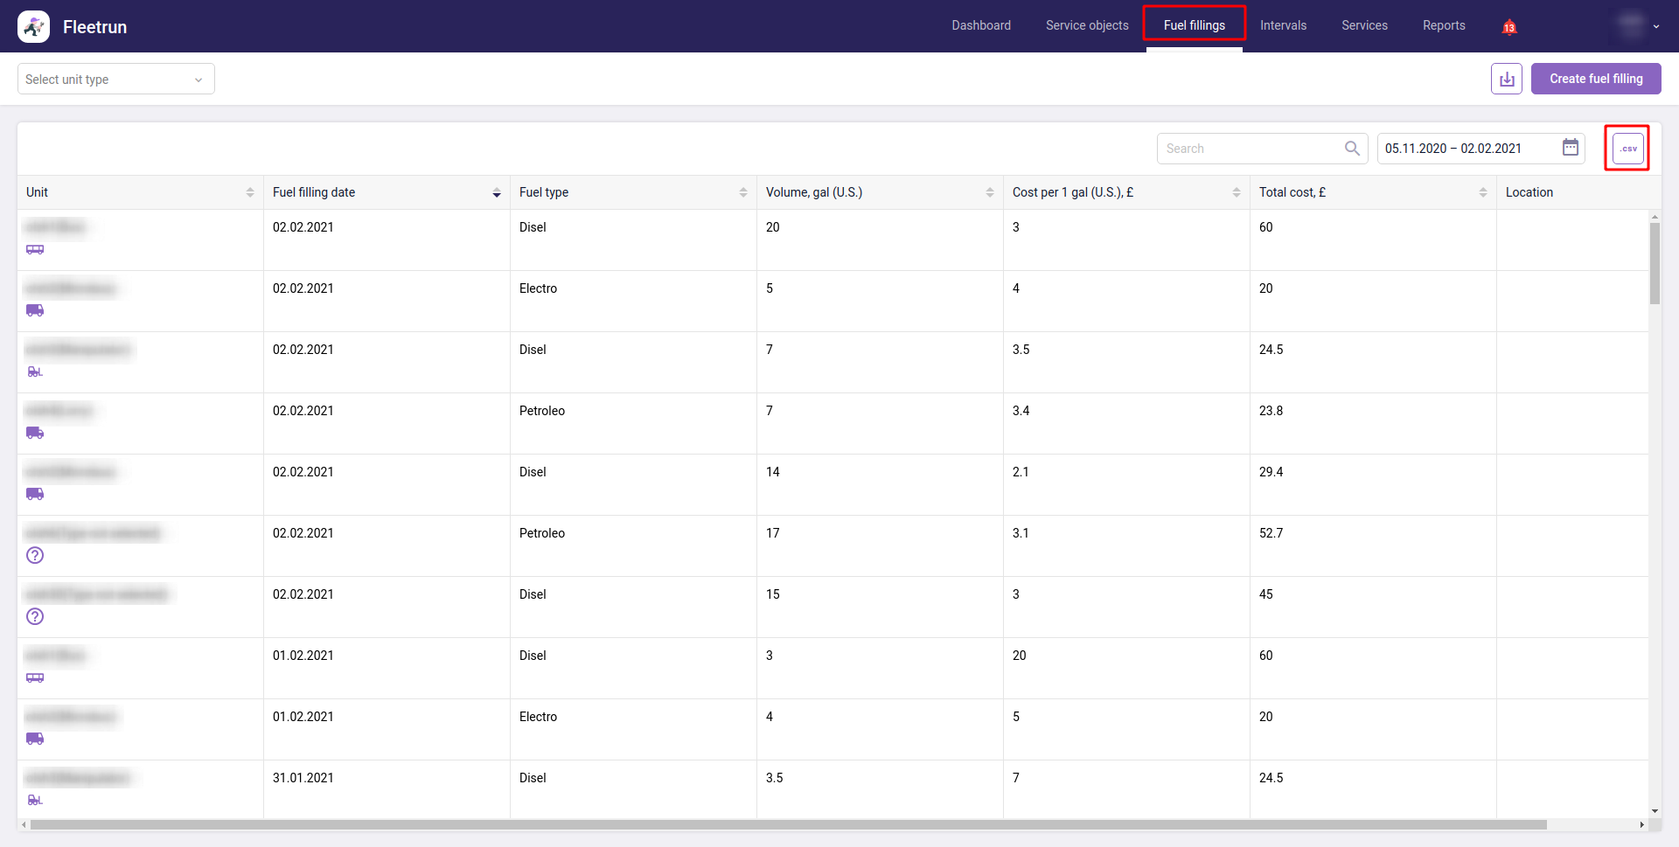Click the horizontal scrollbar at table bottom
The width and height of the screenshot is (1679, 847).
pyautogui.click(x=787, y=824)
